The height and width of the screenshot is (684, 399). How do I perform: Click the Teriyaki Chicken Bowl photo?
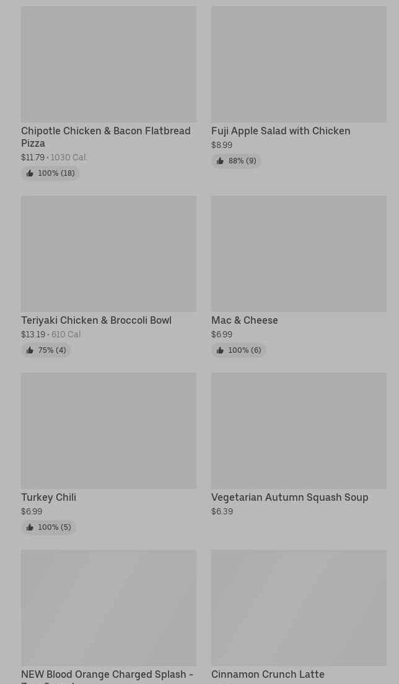click(108, 254)
